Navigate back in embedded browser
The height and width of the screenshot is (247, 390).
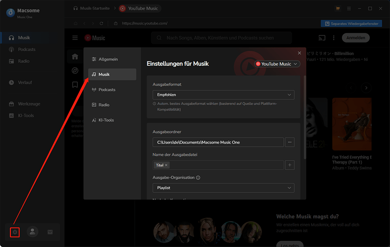(84, 23)
